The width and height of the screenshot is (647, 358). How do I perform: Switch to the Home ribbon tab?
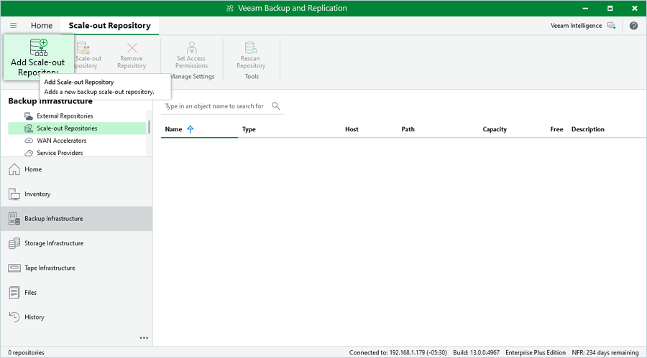[x=42, y=26]
